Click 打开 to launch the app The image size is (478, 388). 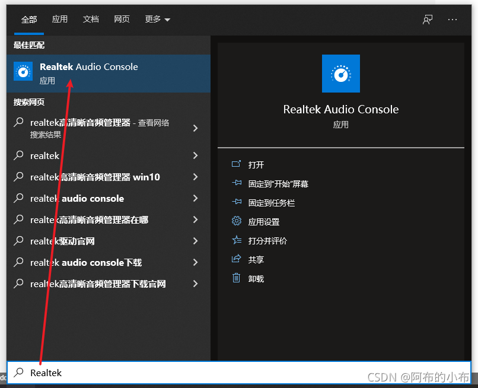tap(256, 165)
